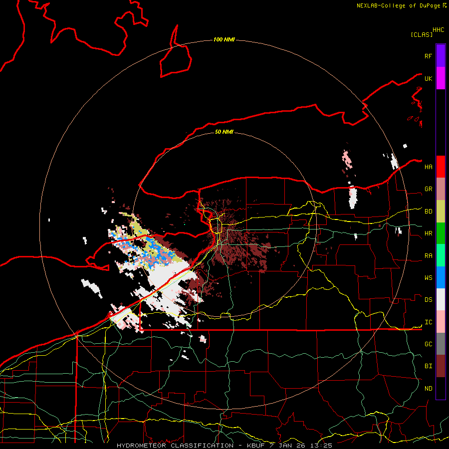
Task: Click the GR legend label
Action: (x=428, y=189)
